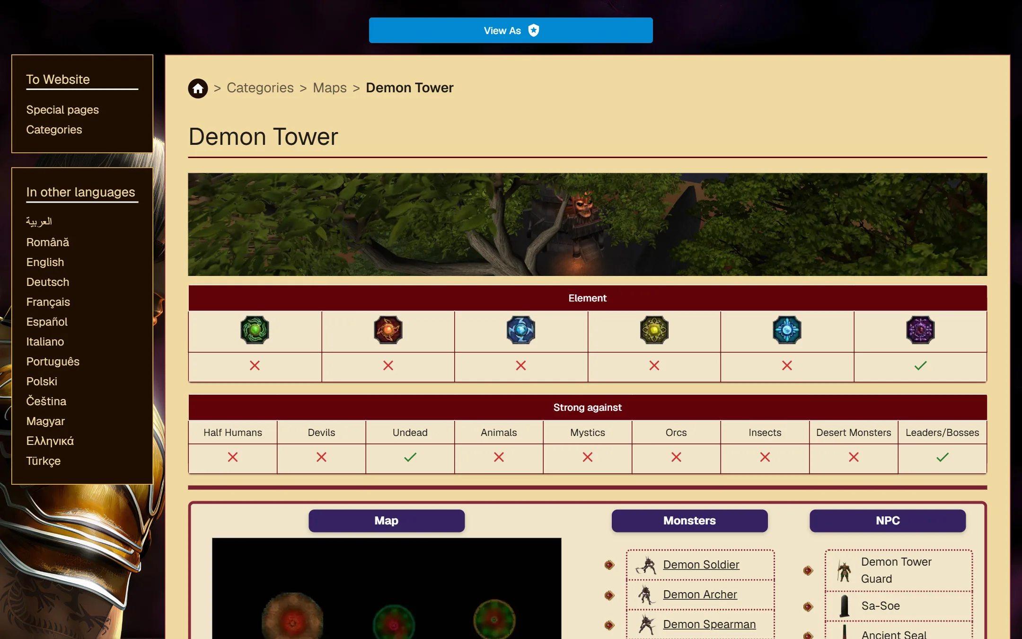Click the Undead column label
This screenshot has height=639, width=1022.
pyautogui.click(x=410, y=433)
